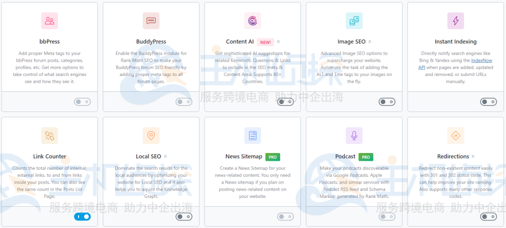Image resolution: width=506 pixels, height=228 pixels.
Task: Enable the Image SEO module toggle
Action: pos(387,102)
